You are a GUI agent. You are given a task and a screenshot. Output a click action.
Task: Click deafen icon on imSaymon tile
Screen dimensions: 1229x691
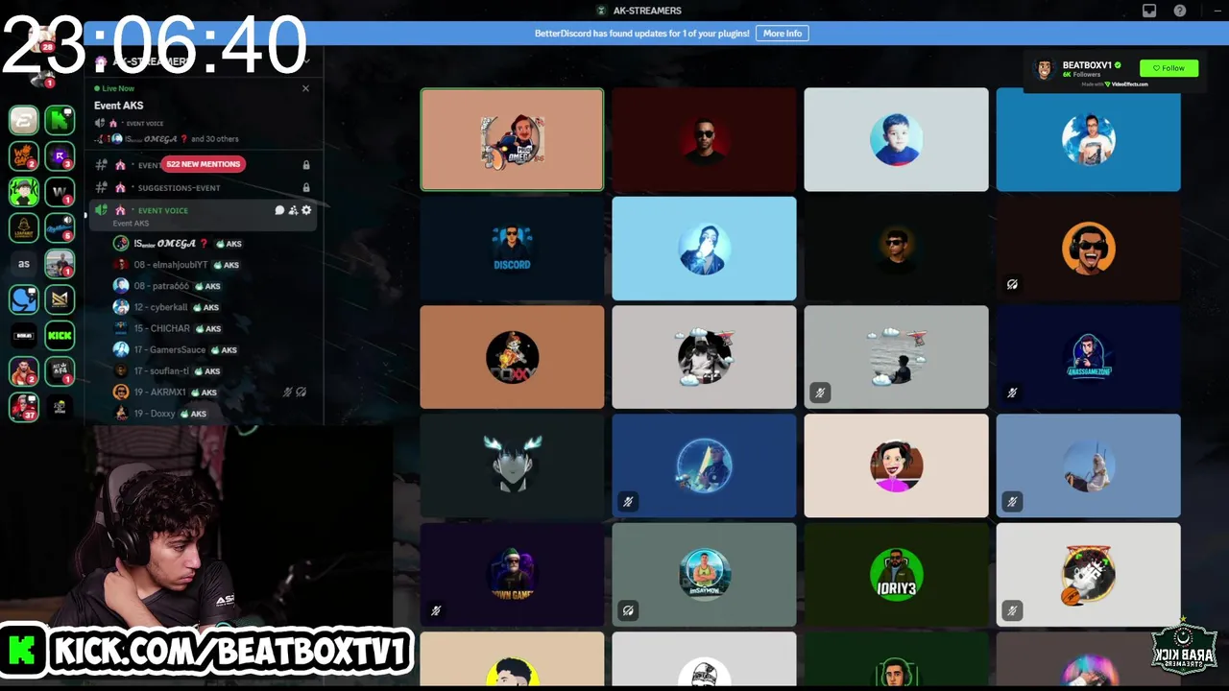[628, 609]
